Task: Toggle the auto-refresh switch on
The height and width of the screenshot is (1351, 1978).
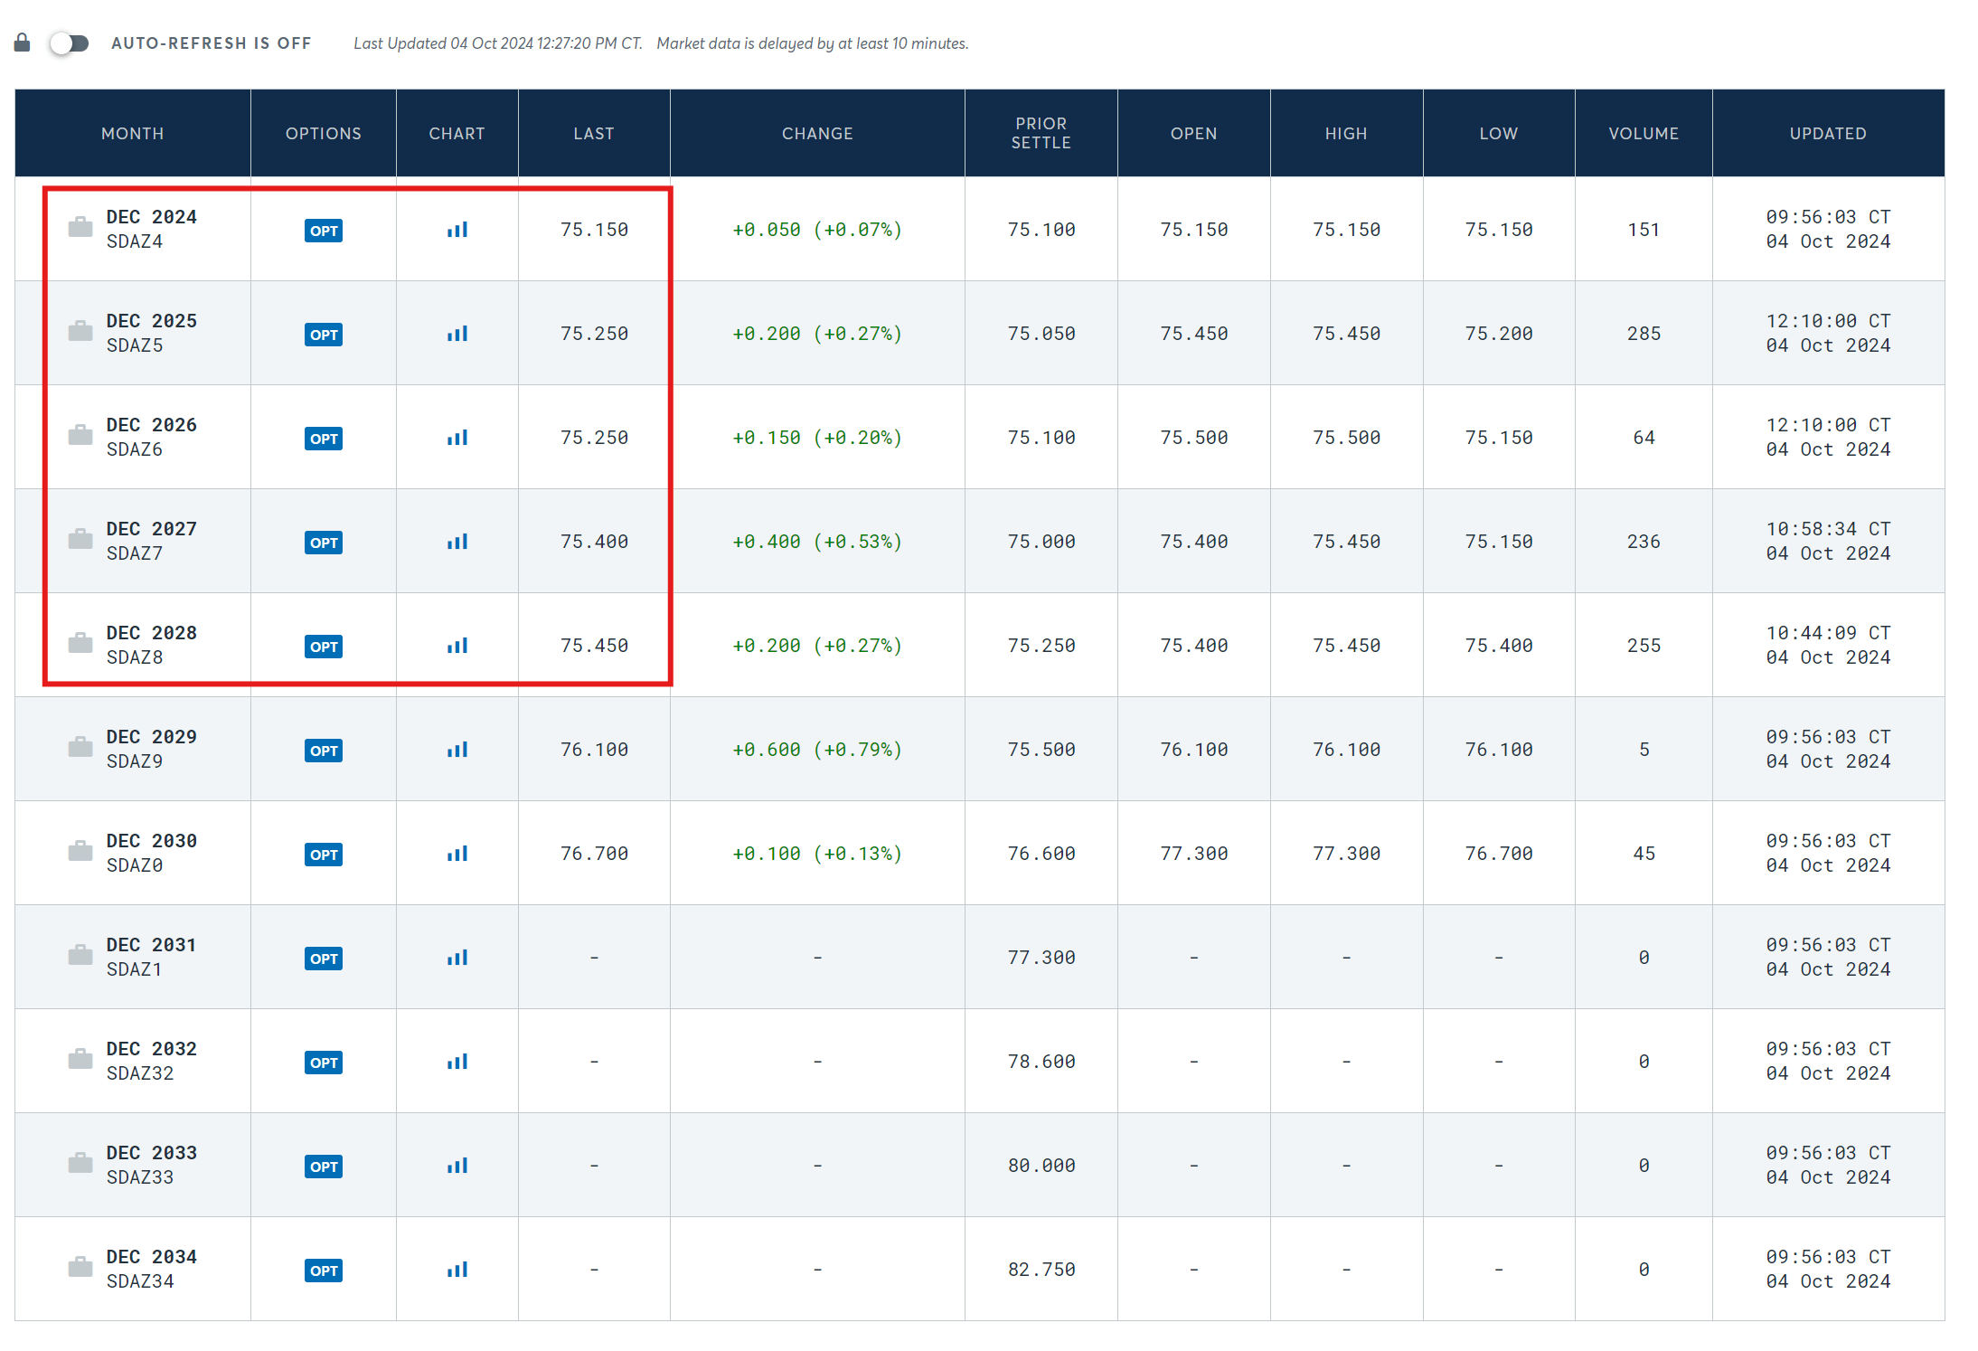Action: (x=70, y=43)
